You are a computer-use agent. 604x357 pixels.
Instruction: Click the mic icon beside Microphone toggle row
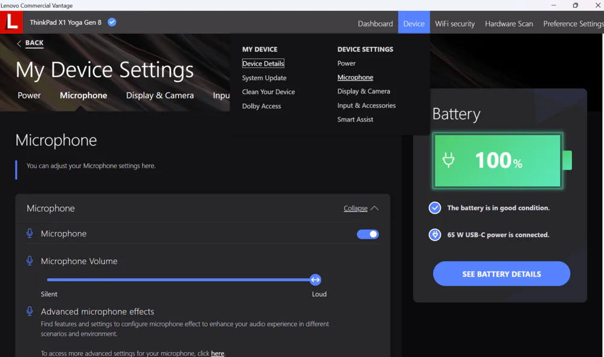30,233
